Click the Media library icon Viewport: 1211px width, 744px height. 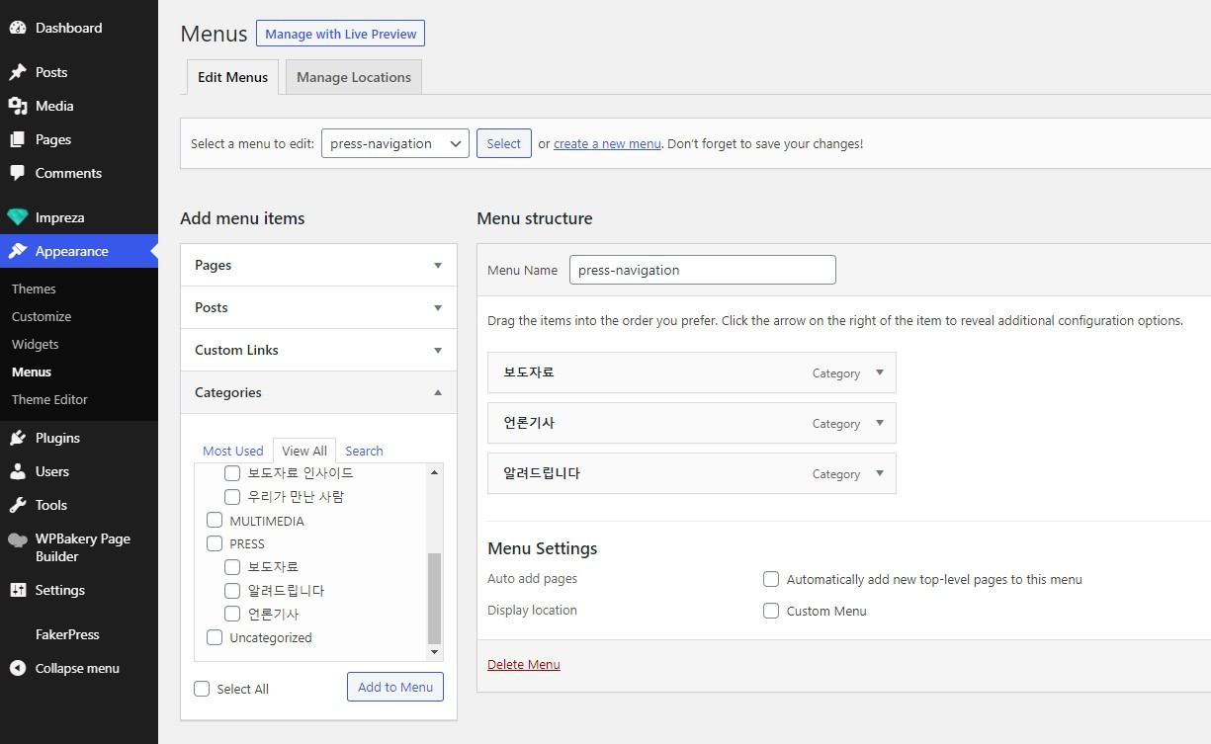coord(18,106)
